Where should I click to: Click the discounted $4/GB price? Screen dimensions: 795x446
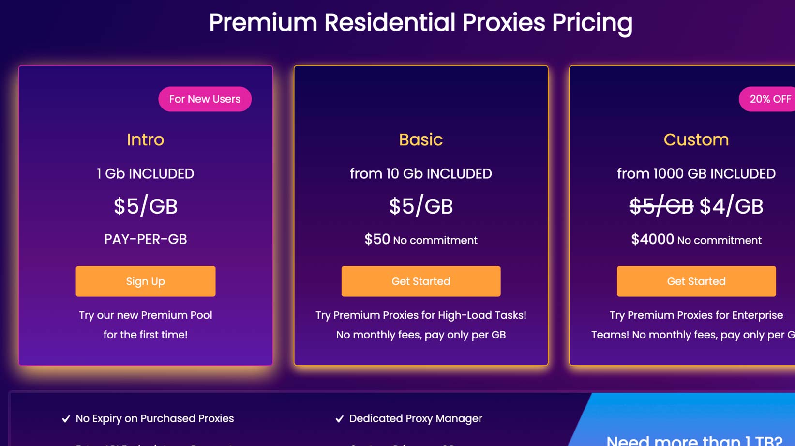731,206
